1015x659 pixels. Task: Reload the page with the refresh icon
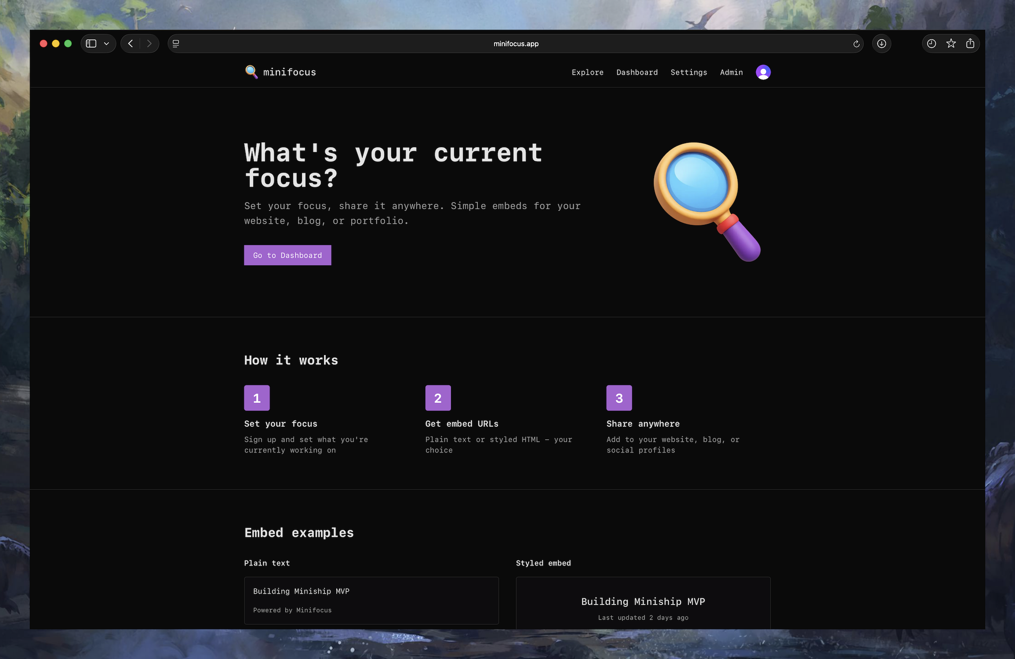[856, 43]
